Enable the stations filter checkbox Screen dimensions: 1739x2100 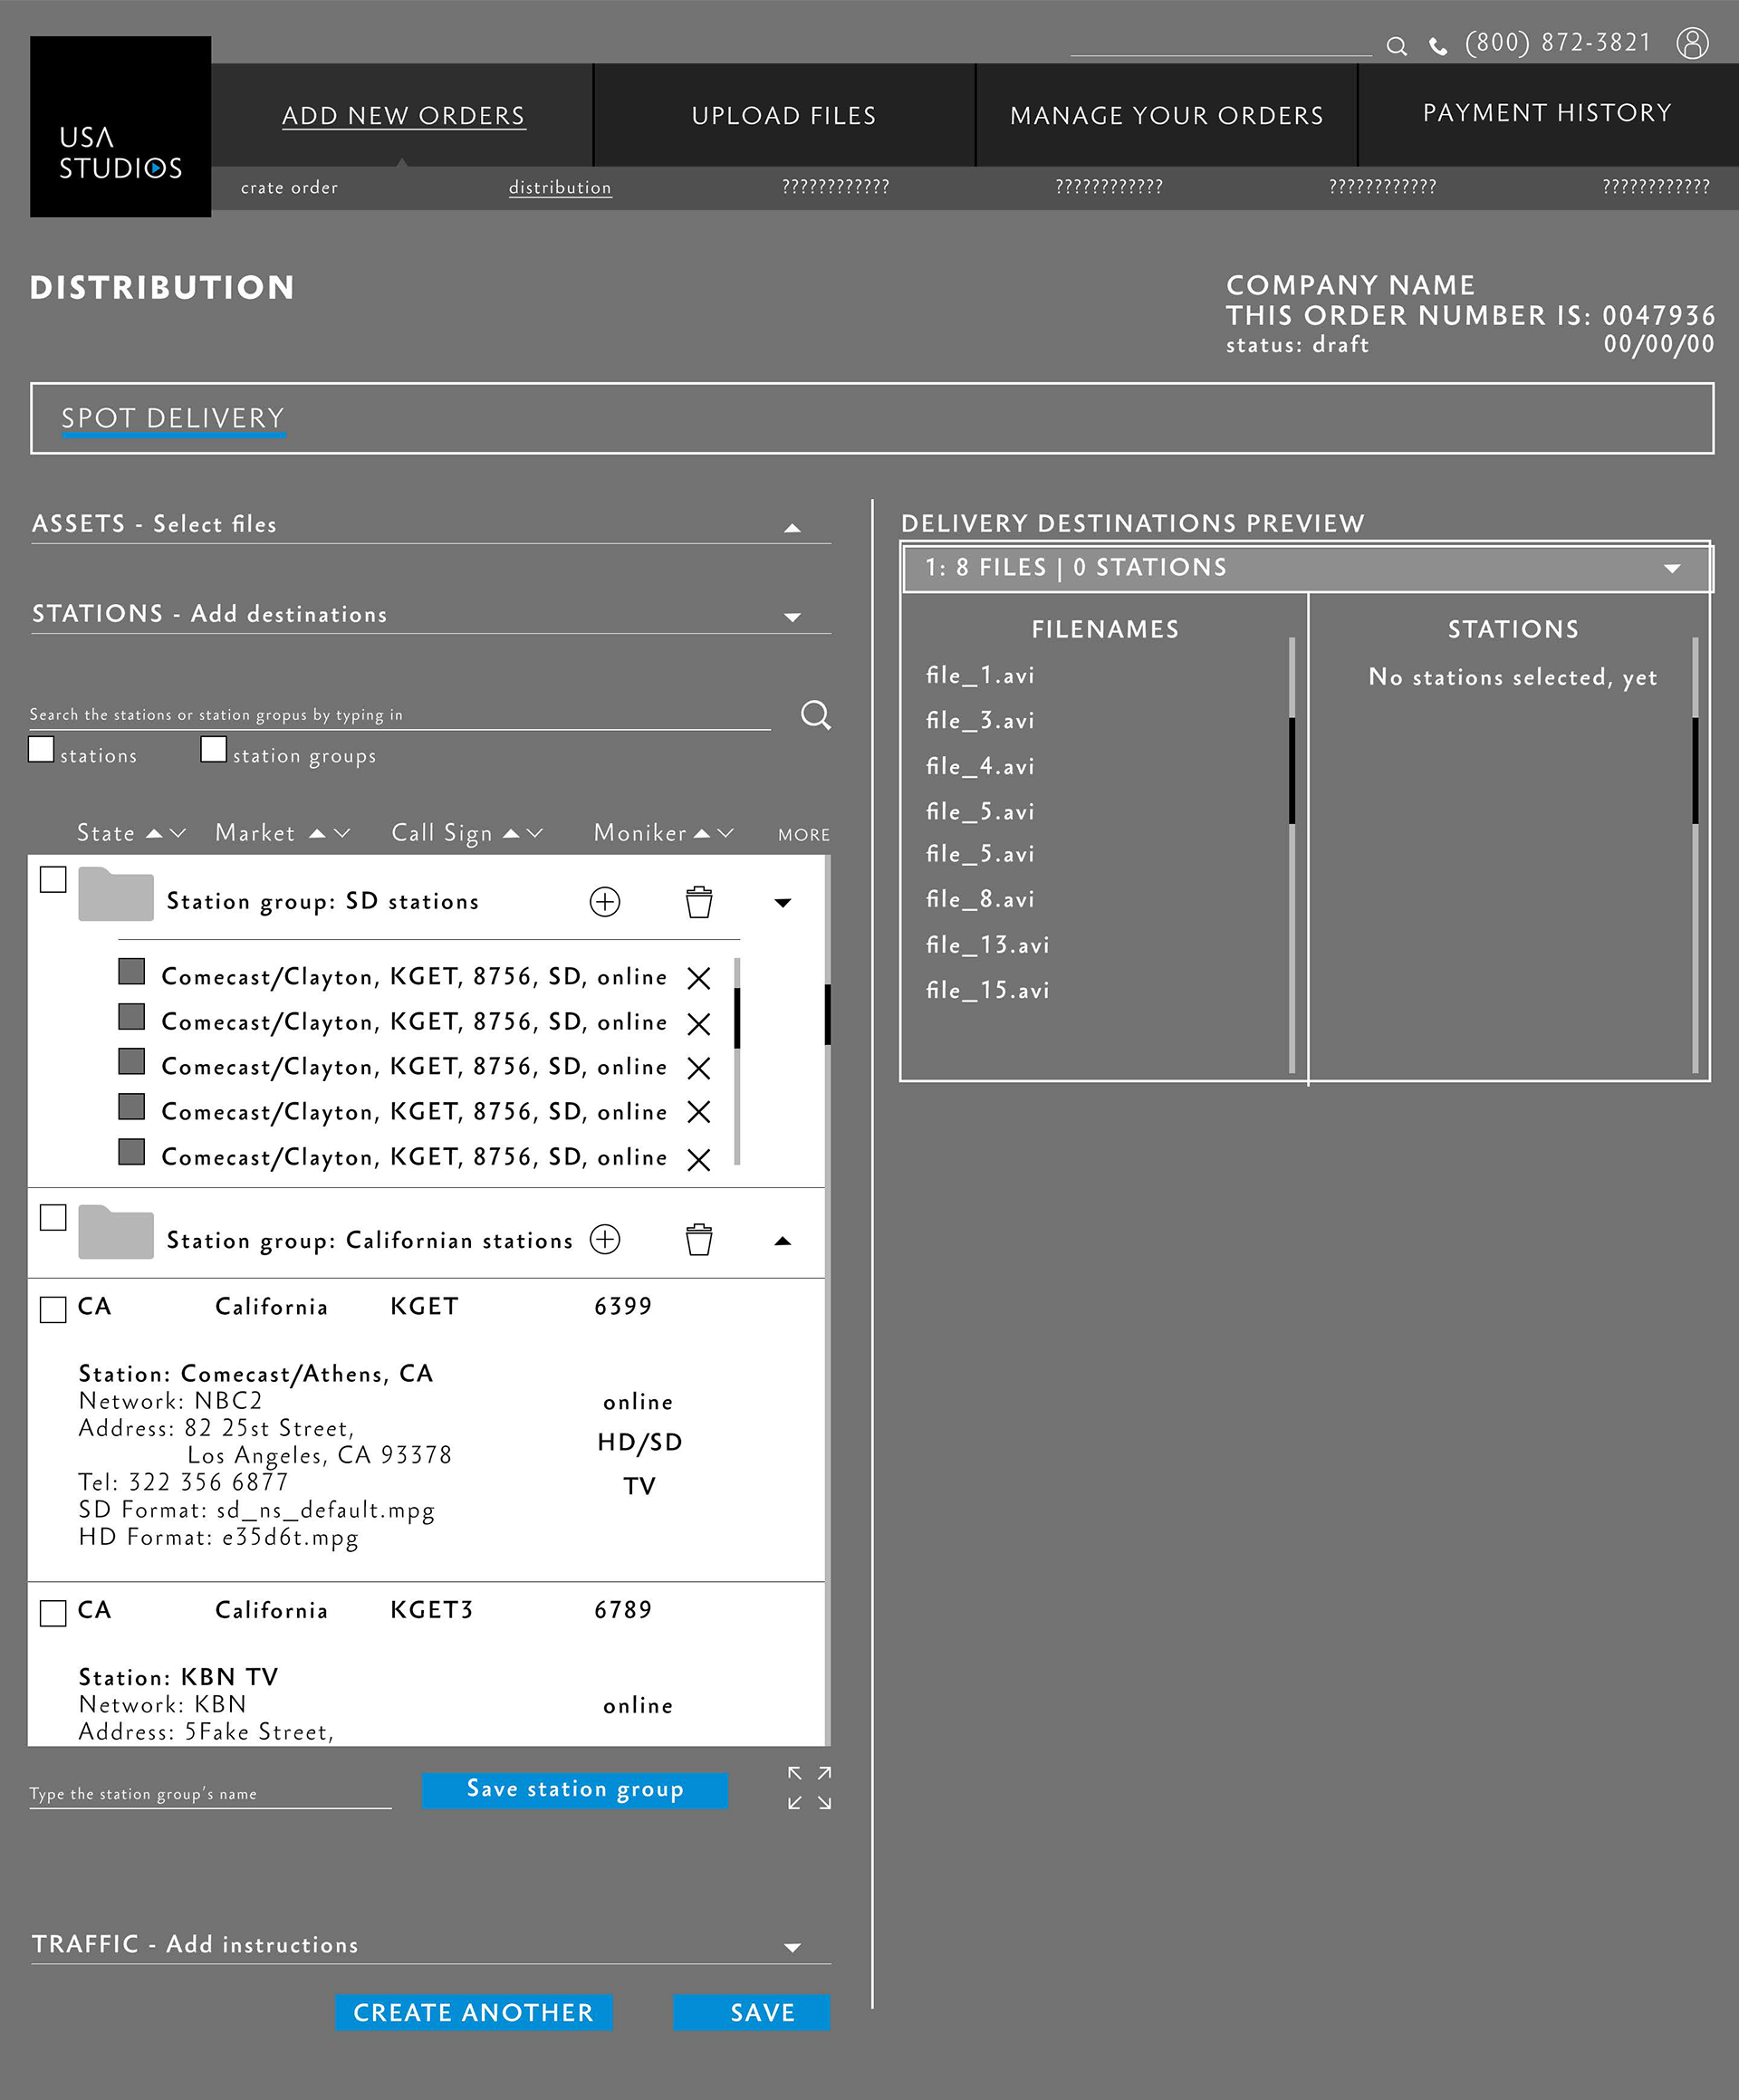click(x=41, y=749)
